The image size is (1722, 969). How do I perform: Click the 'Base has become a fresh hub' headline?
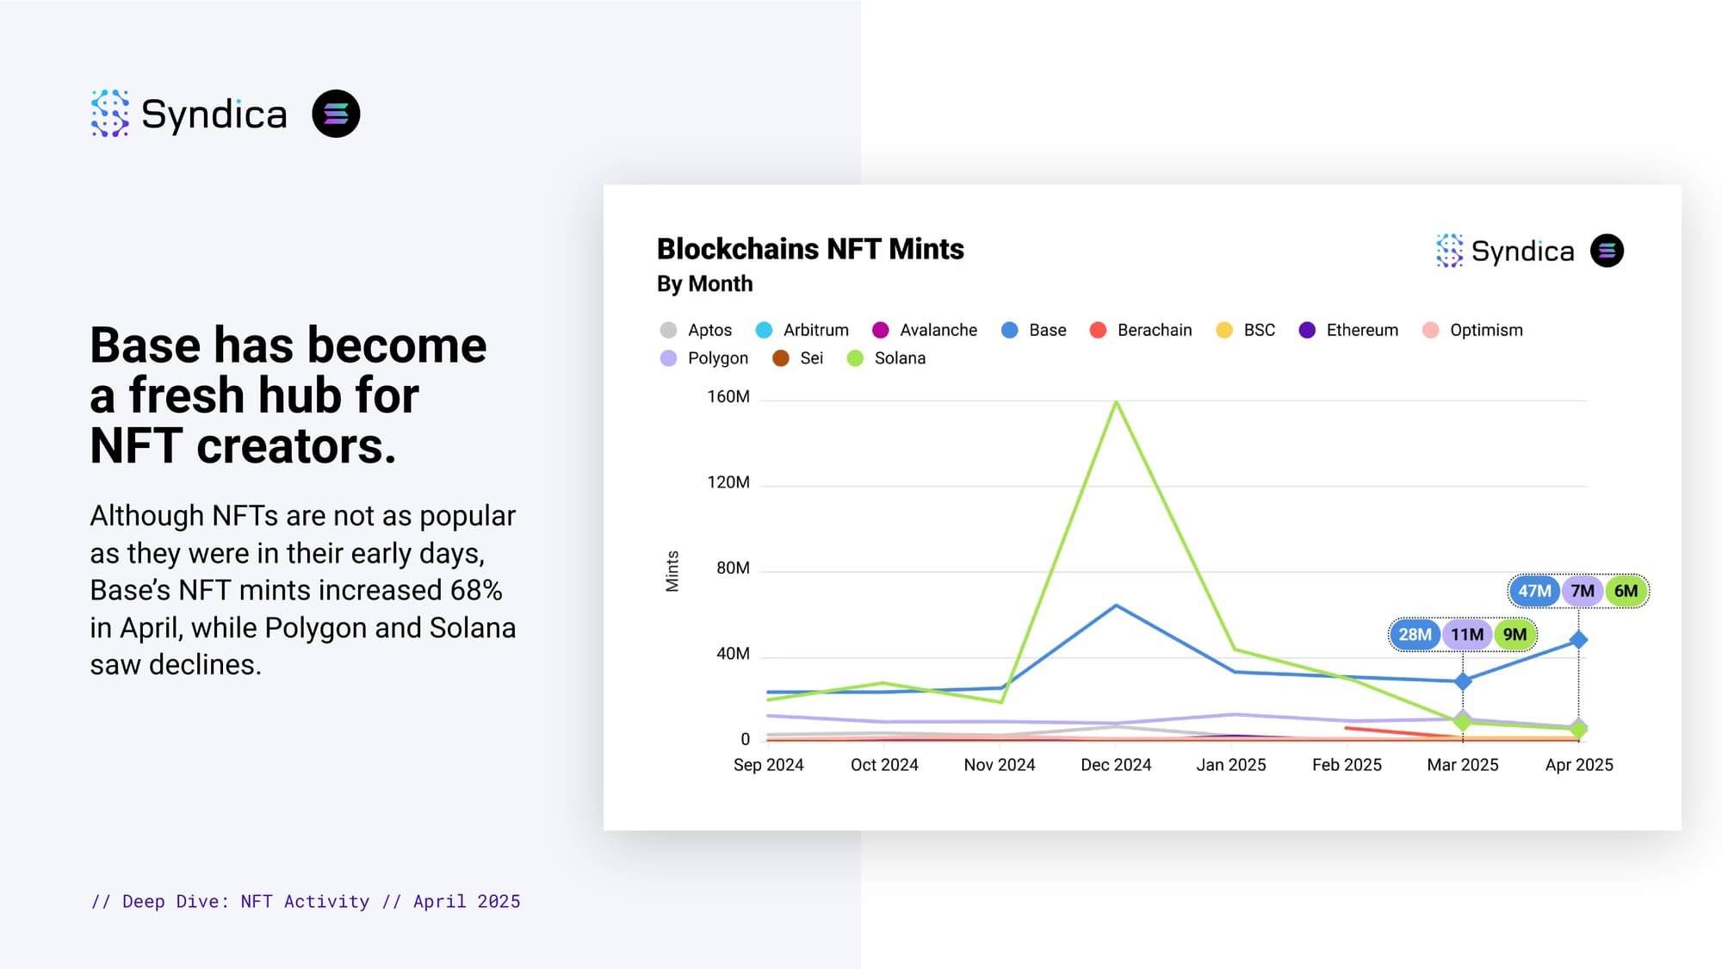click(x=288, y=395)
